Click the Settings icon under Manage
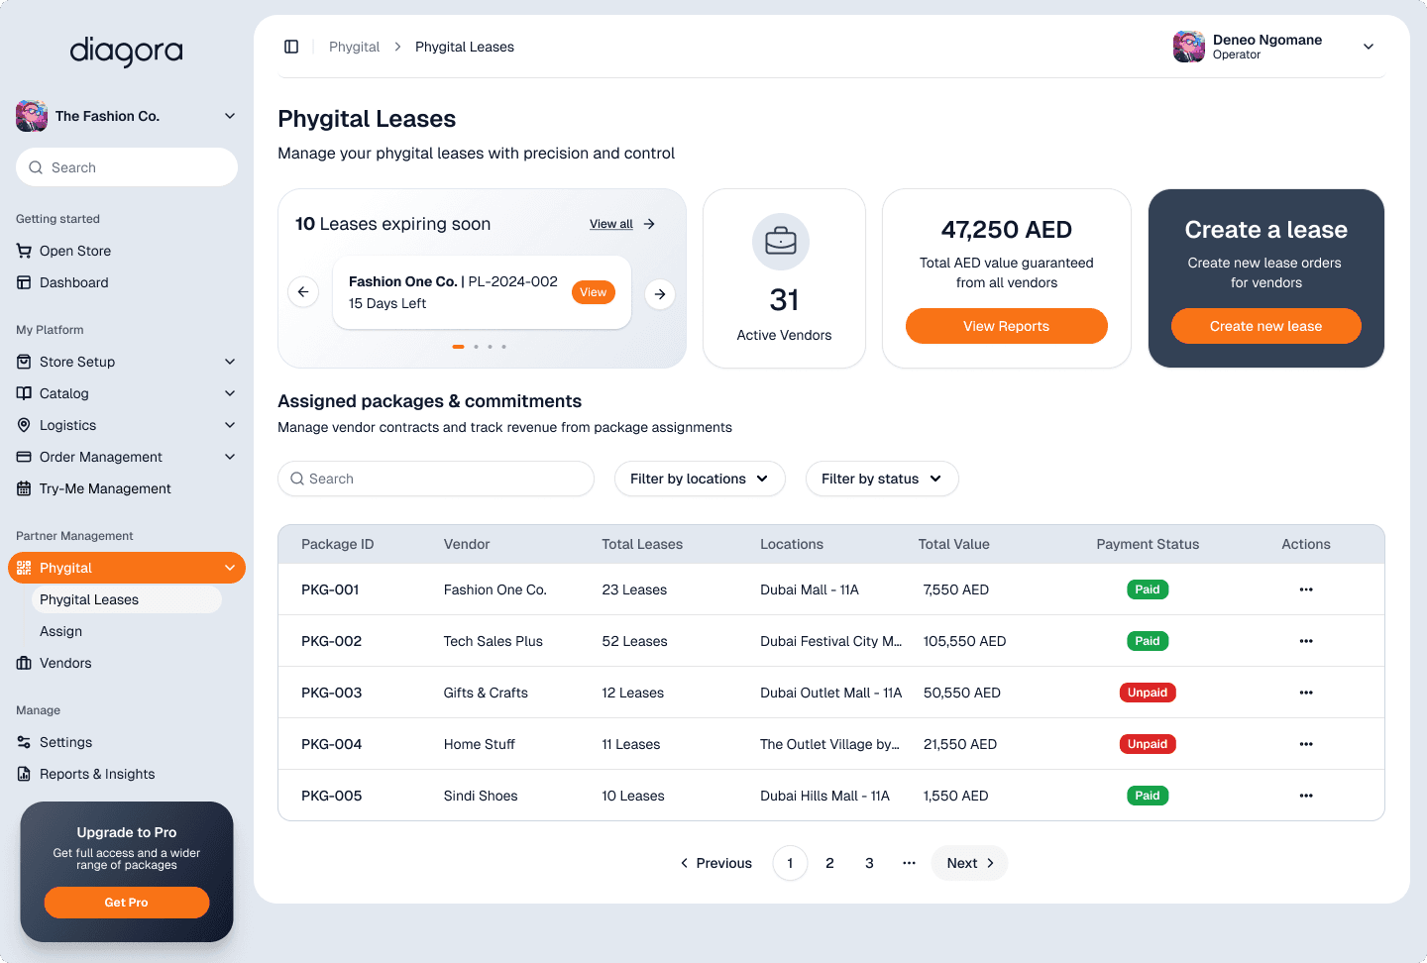The width and height of the screenshot is (1427, 963). click(x=24, y=742)
